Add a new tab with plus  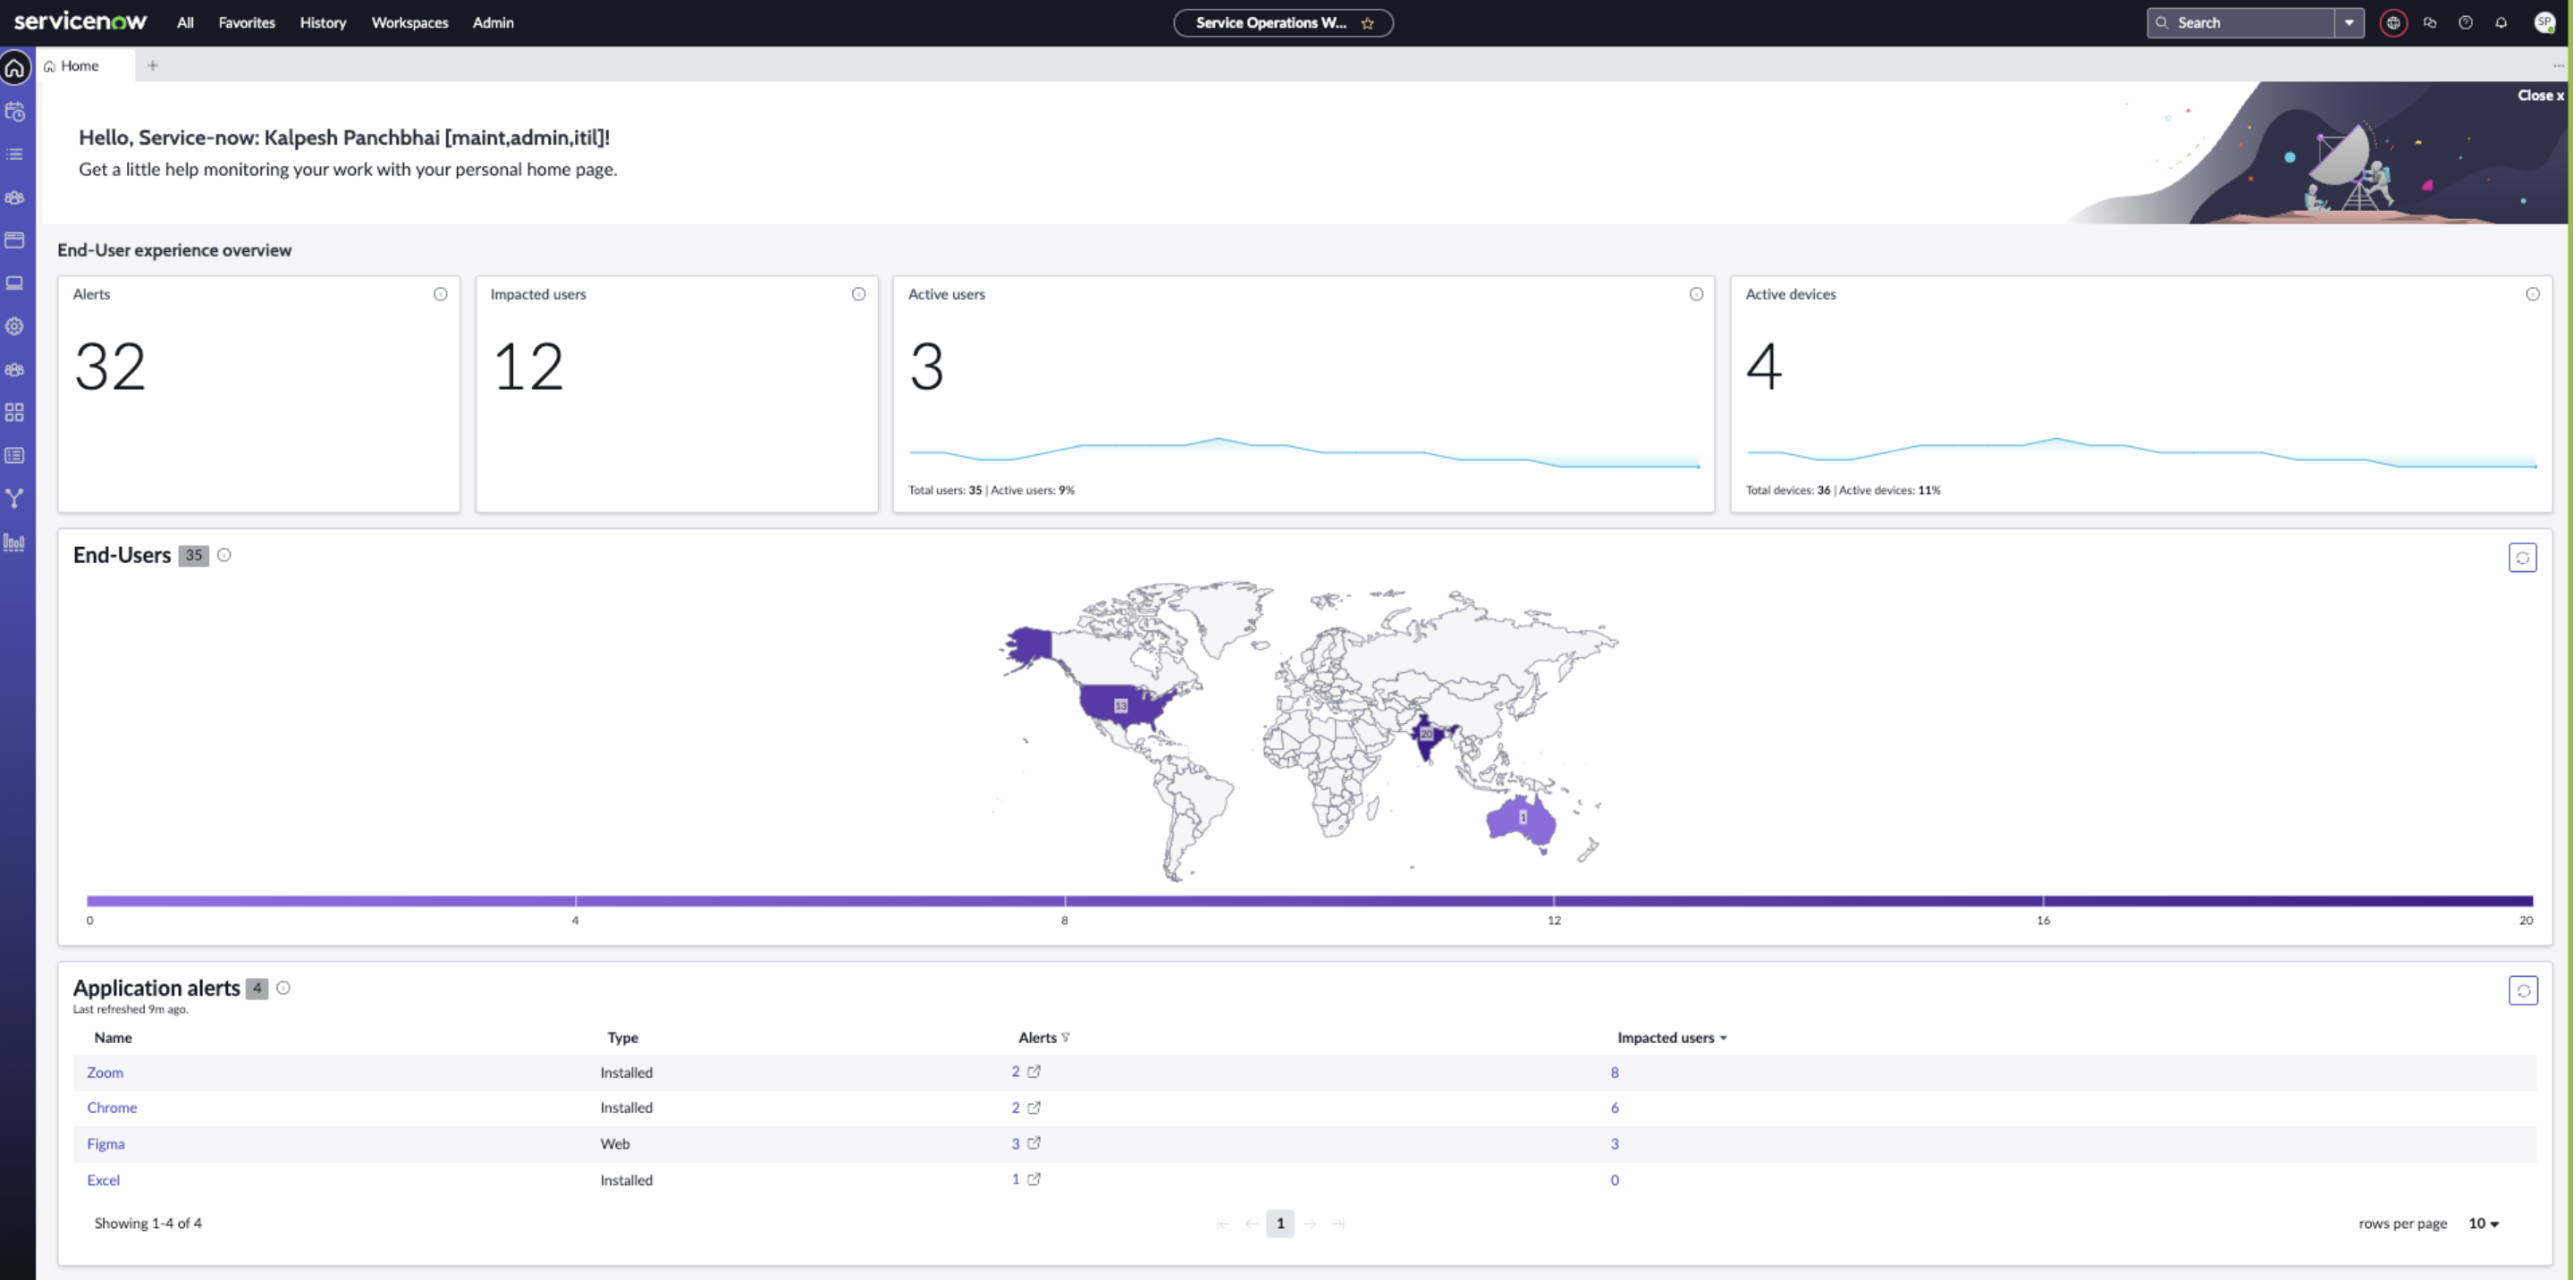[x=153, y=66]
